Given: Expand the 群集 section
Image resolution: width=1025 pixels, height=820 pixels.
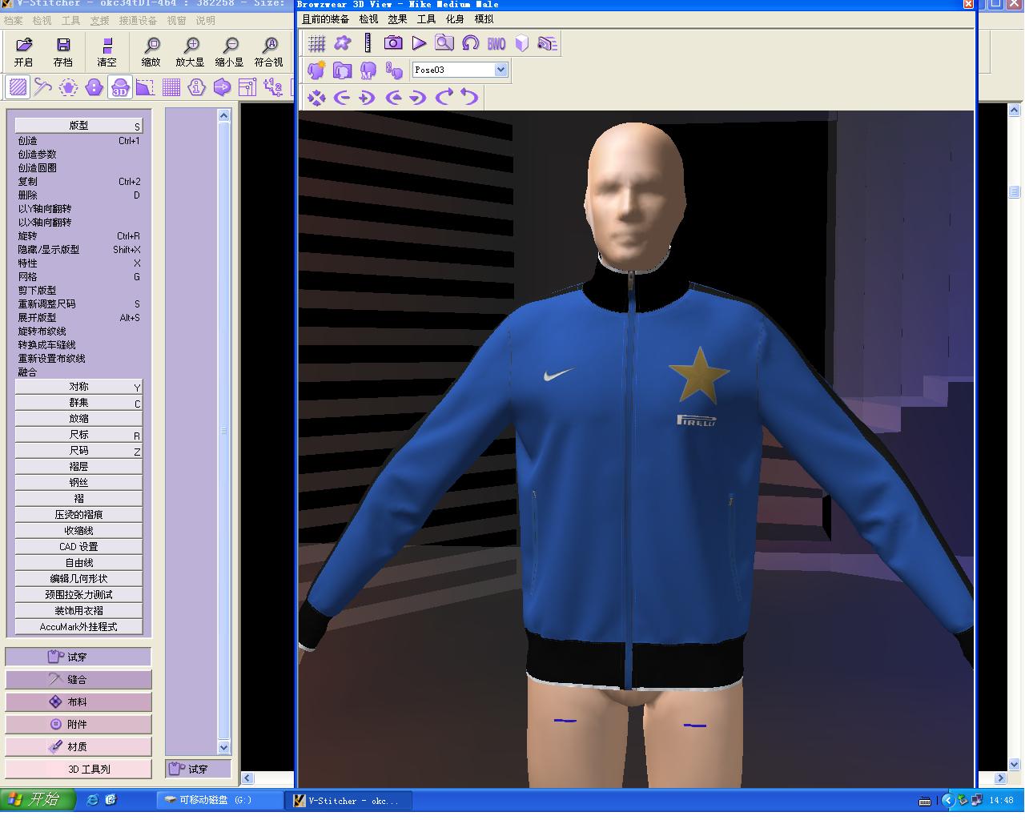Looking at the screenshot, I should pos(78,403).
